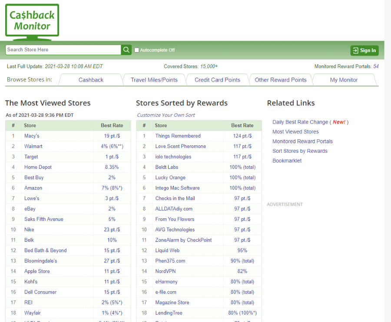Open the Wayfair store link

(33, 313)
